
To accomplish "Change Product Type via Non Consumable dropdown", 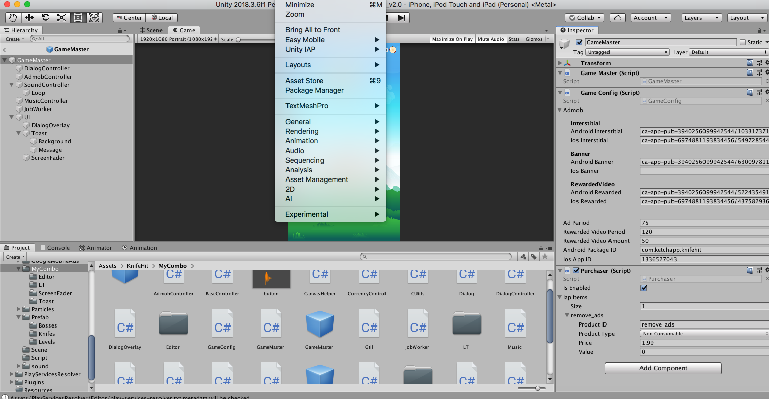I will point(703,334).
